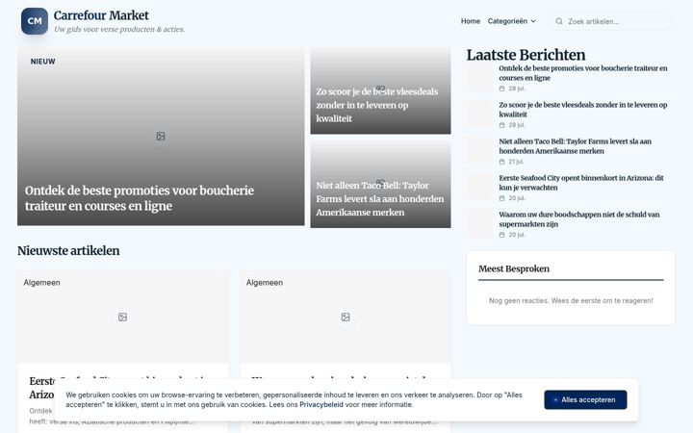693x433 pixels.
Task: Open the Privacybeleid link
Action: pyautogui.click(x=321, y=404)
